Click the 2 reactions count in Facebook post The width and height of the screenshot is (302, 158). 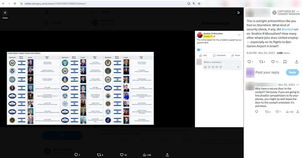(199, 50)
